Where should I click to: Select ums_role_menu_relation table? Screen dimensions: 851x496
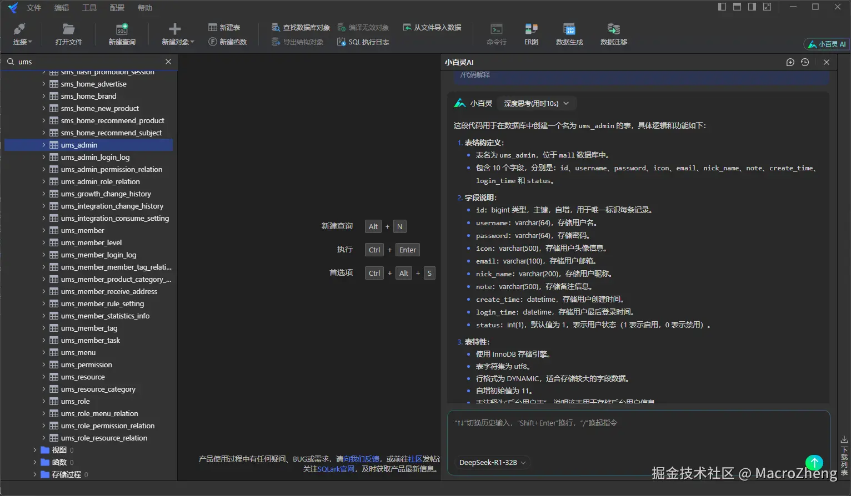tap(99, 413)
